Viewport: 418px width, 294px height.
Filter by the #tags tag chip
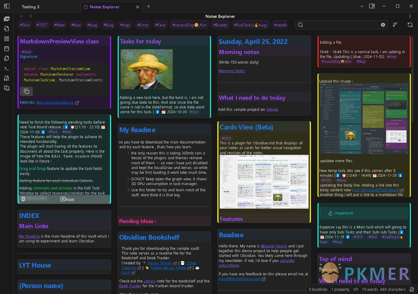[x=125, y=25]
